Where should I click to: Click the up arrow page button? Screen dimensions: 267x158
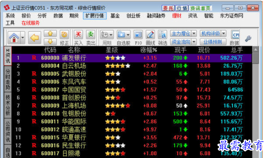point(50,33)
